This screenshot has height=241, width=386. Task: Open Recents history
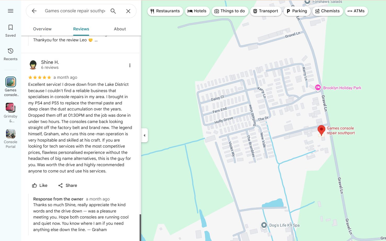click(10, 54)
